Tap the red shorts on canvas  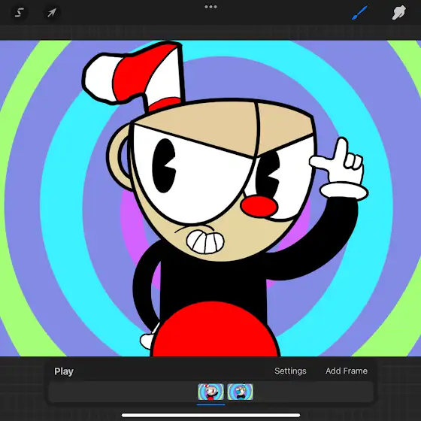pos(216,330)
